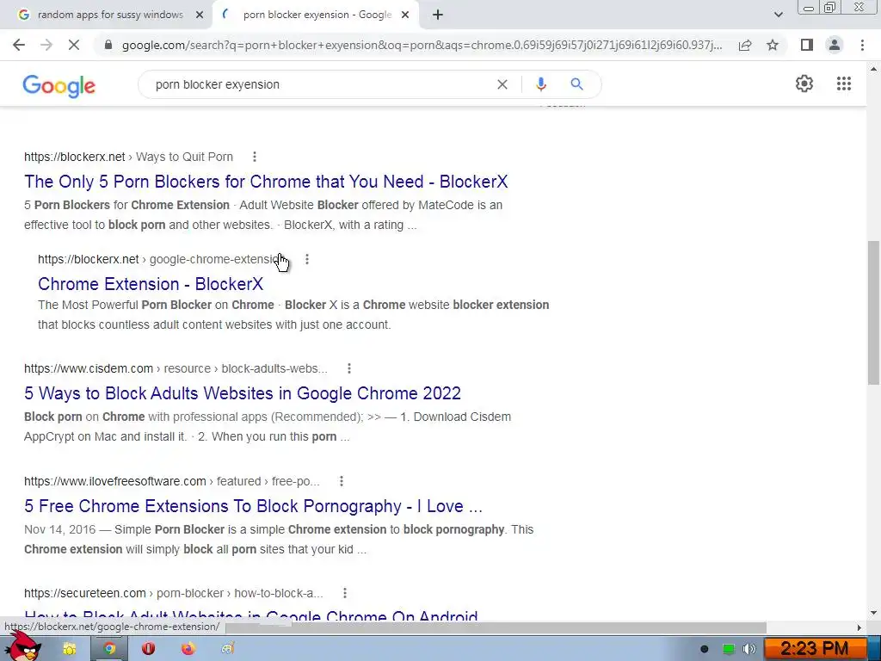Click the https://www.ilovefreesoftware.com breadcrumb
Viewport: 881px width, 661px height.
pyautogui.click(x=115, y=482)
